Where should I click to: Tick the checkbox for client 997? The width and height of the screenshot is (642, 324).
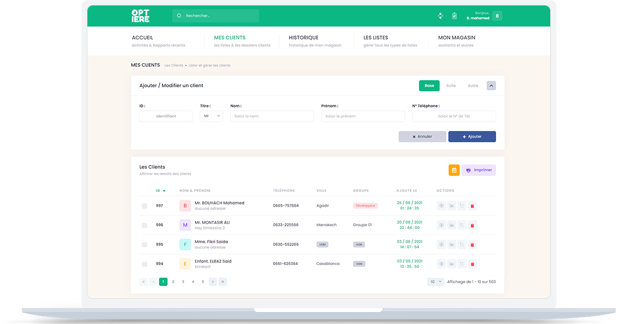click(145, 206)
